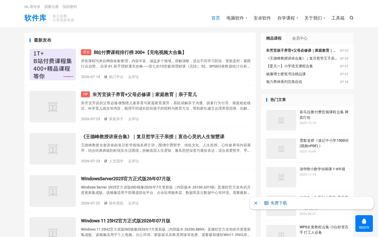The image size is (378, 237).
Task: Click the Hi, 请登录 login link
Action: (32, 7)
